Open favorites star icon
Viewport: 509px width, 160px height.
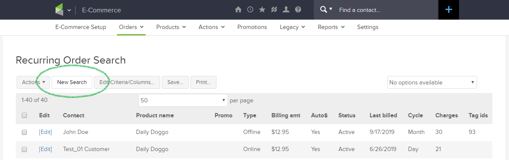point(262,10)
